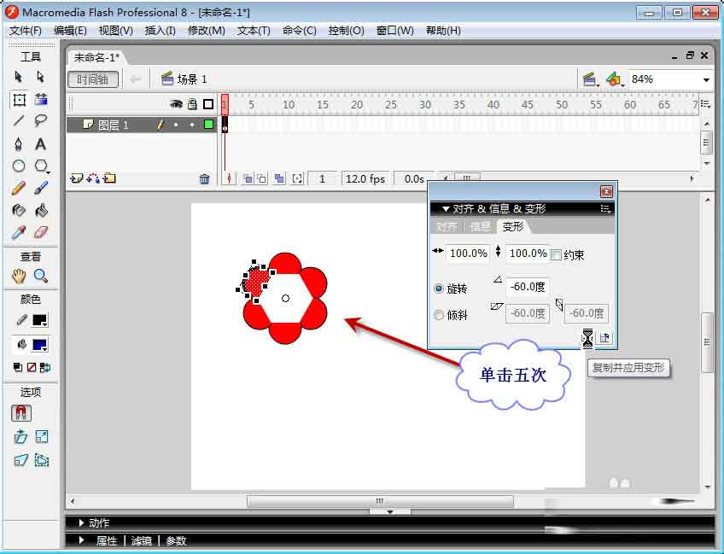The image size is (724, 554).
Task: Open the stroke color swatch
Action: point(40,320)
